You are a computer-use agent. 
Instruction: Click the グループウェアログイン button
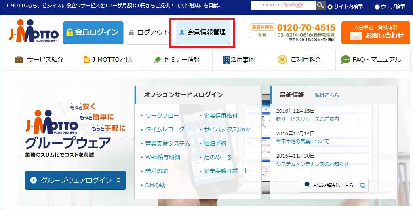(76, 180)
